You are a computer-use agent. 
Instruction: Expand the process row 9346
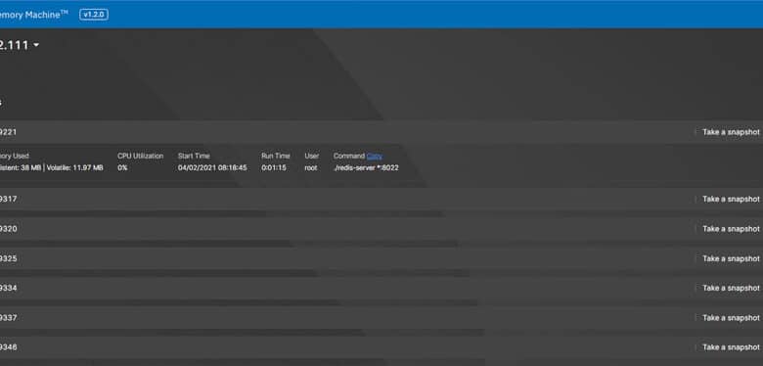coord(381,347)
